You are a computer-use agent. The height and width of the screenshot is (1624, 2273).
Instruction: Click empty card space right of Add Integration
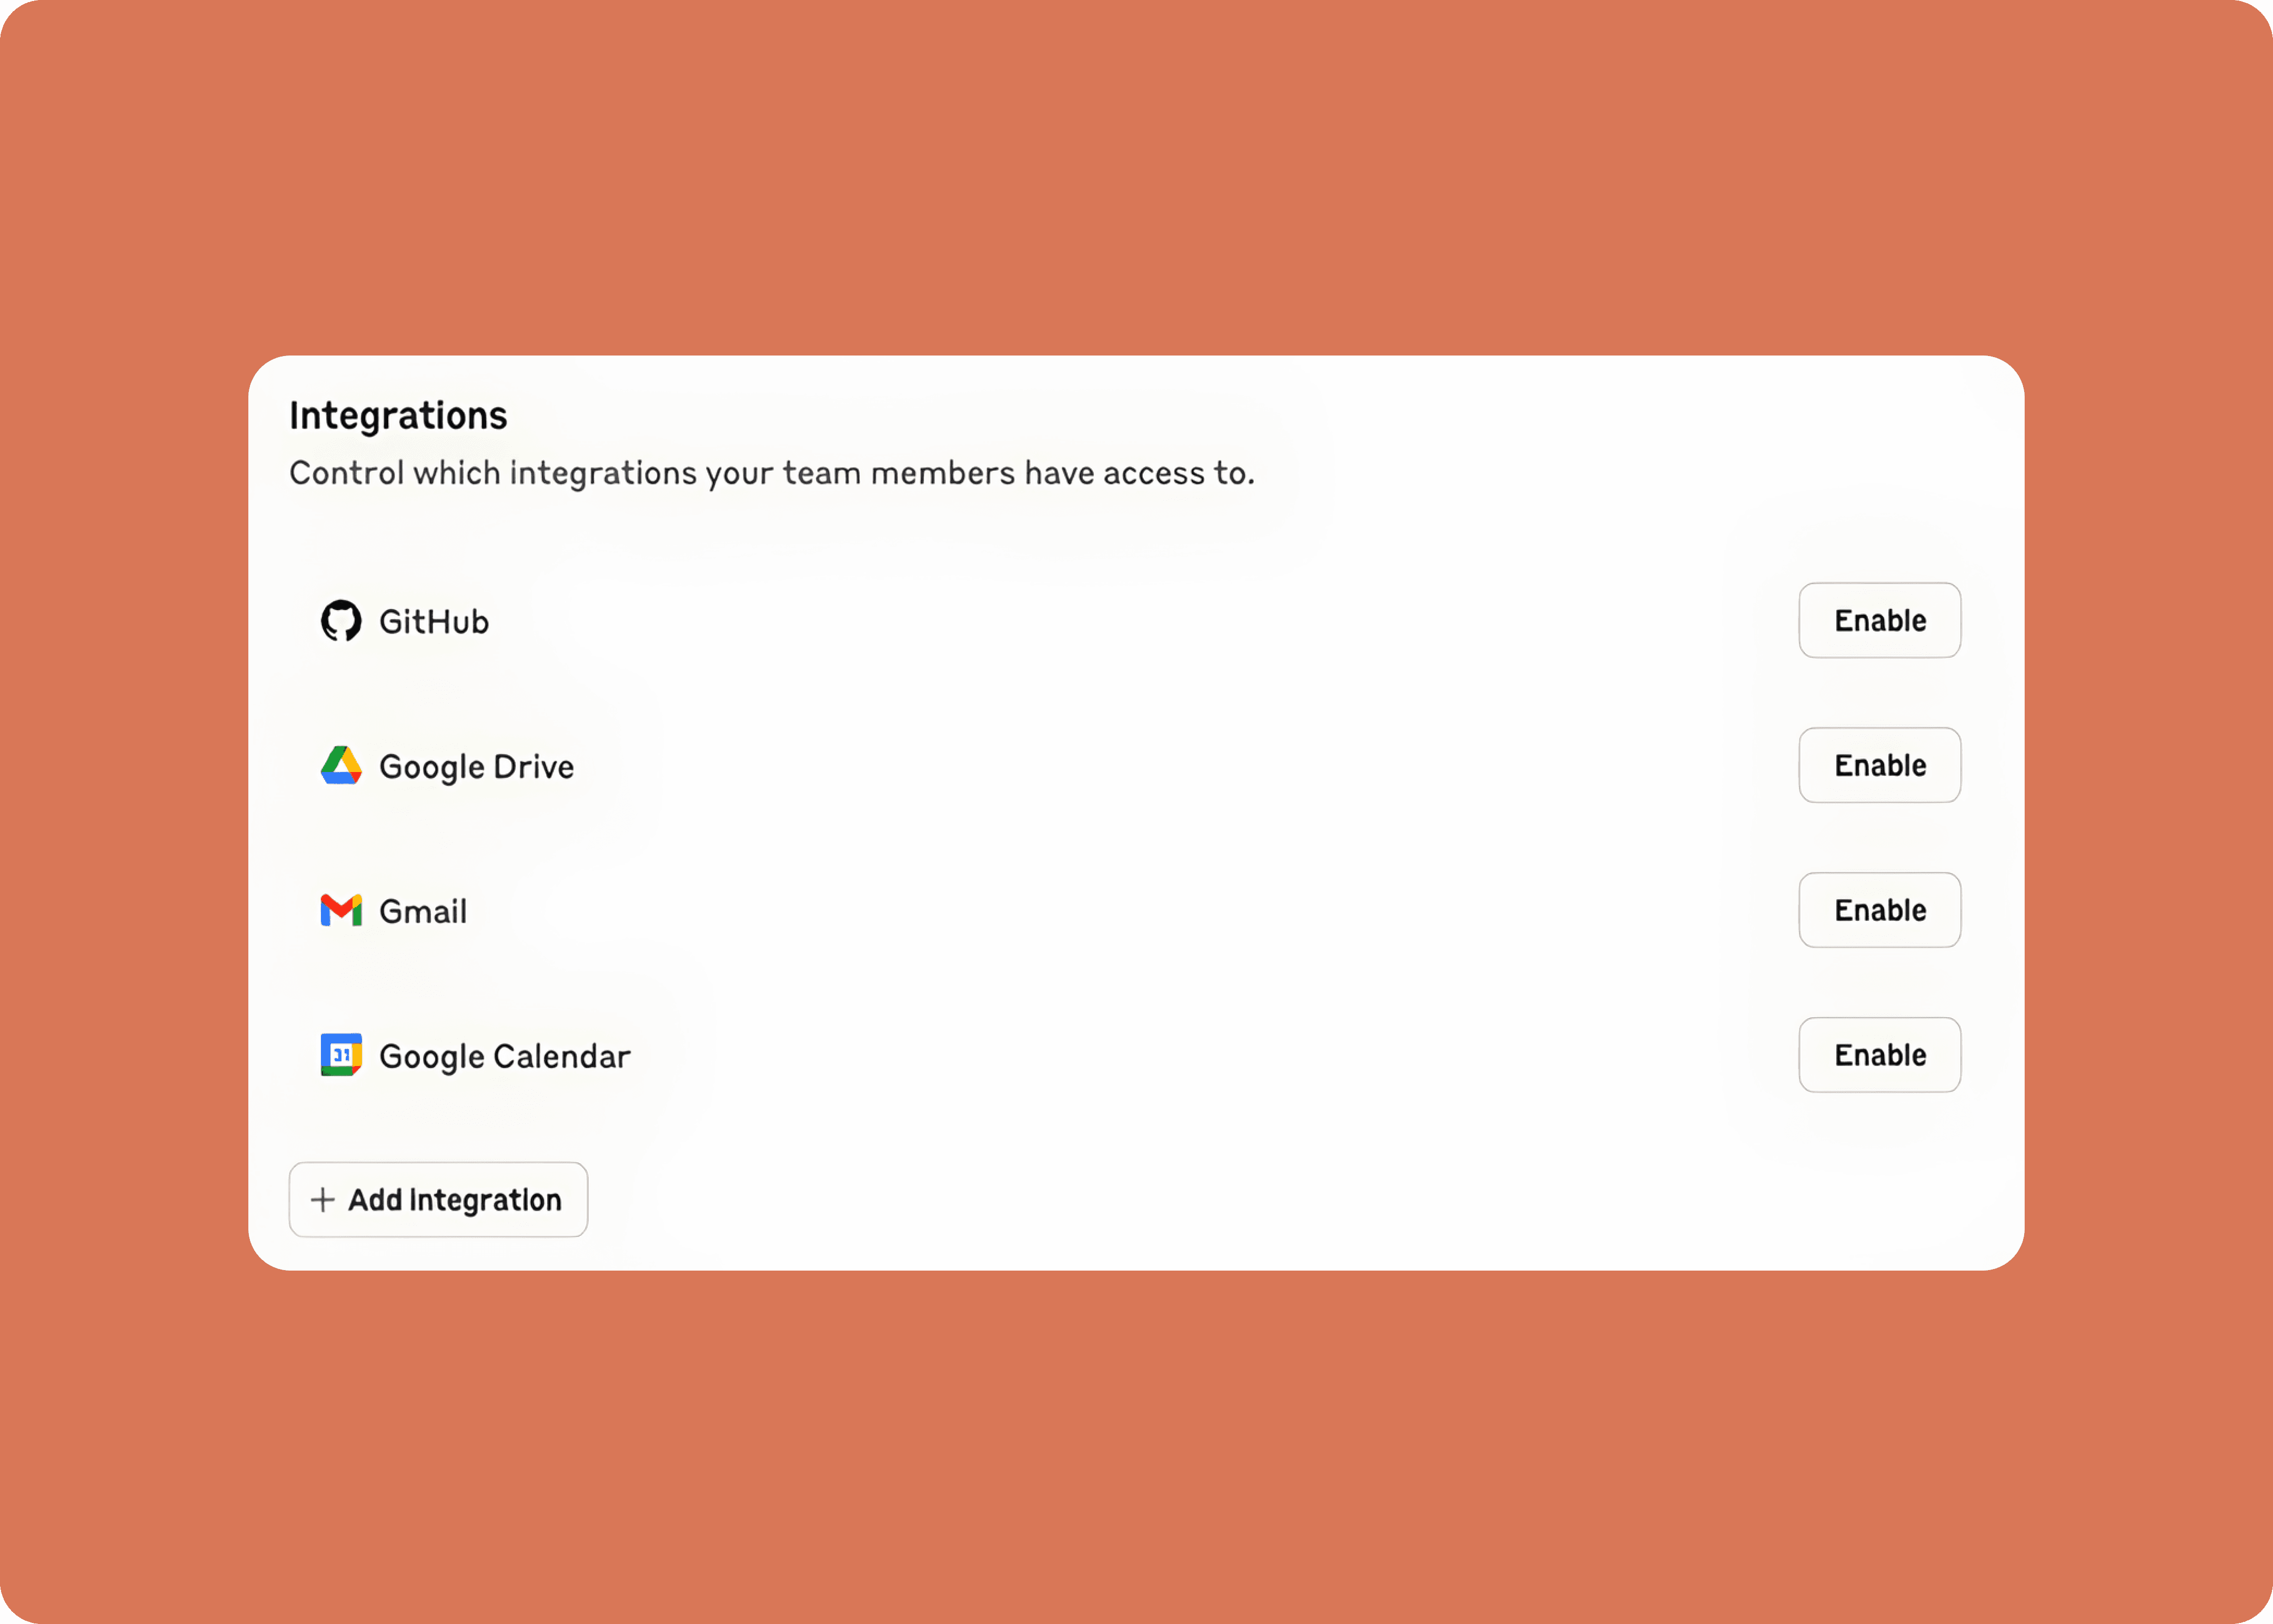pyautogui.click(x=1201, y=1199)
